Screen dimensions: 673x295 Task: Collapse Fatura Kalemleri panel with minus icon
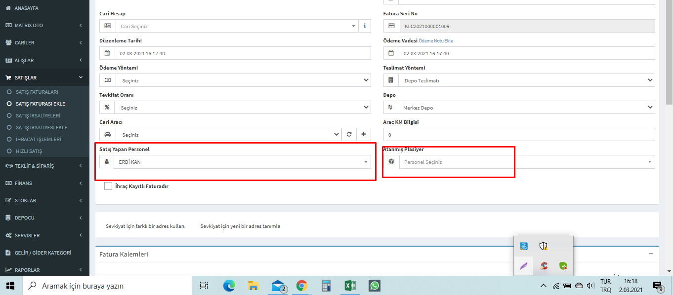pyautogui.click(x=651, y=254)
